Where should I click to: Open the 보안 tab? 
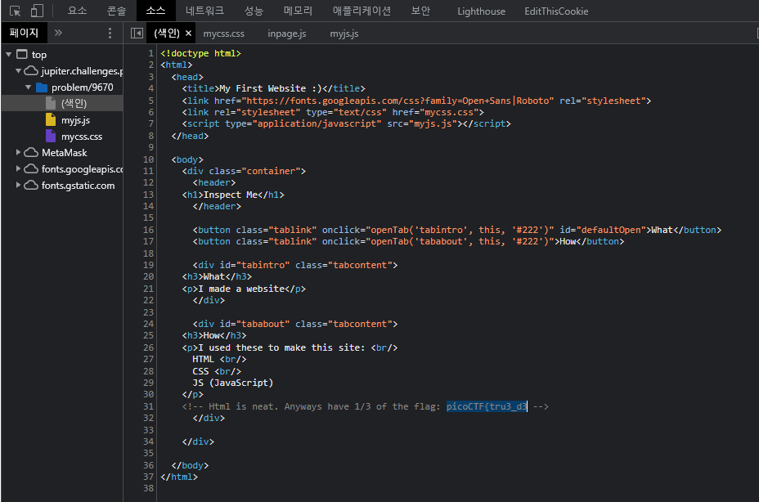pyautogui.click(x=420, y=11)
